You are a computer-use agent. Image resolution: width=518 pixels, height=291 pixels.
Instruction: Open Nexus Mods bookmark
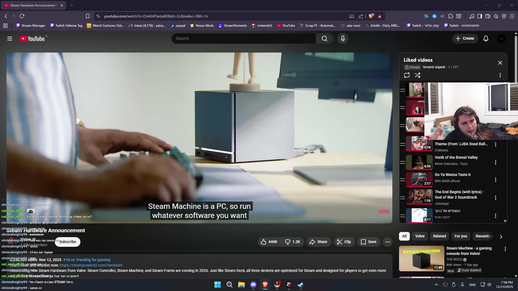(x=202, y=25)
